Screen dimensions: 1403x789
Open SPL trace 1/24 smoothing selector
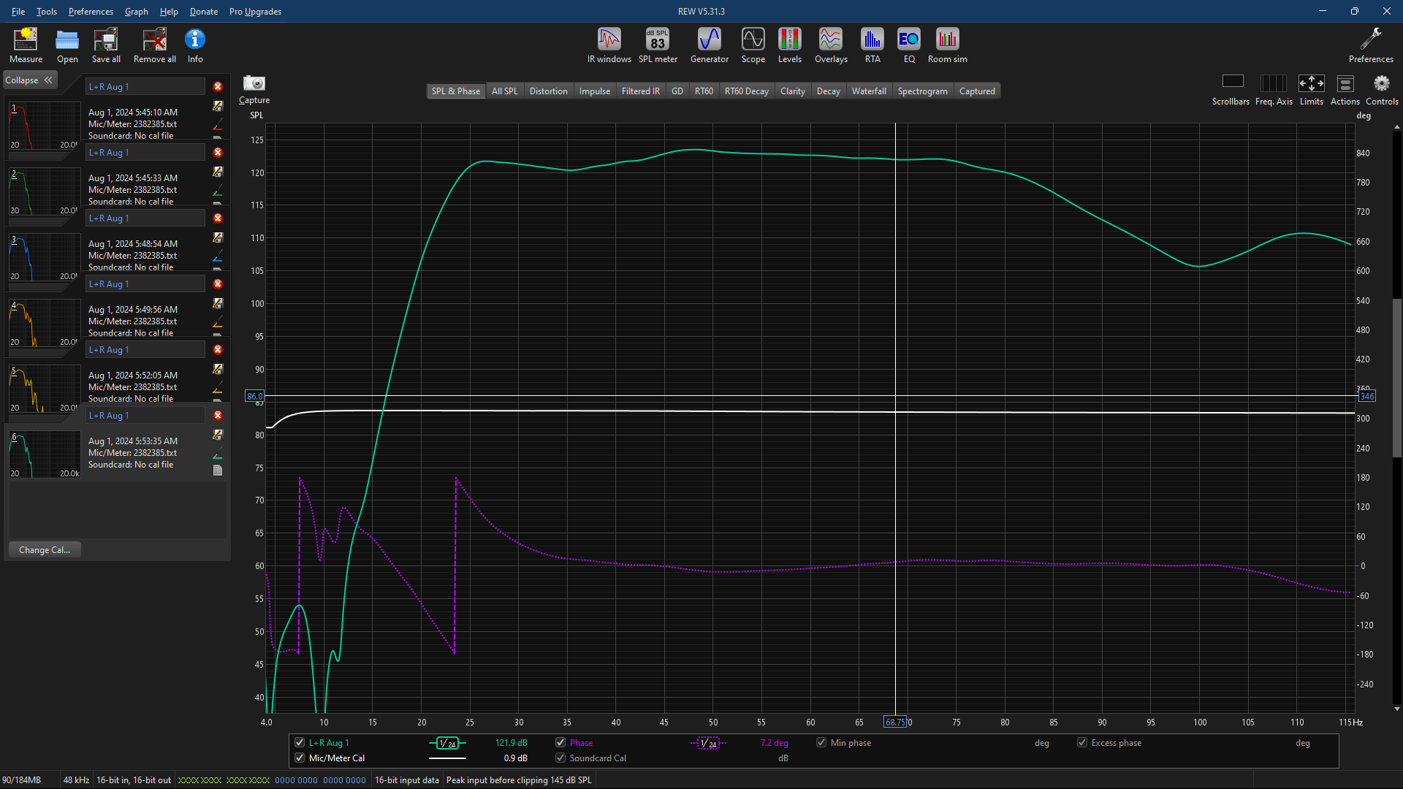pyautogui.click(x=447, y=743)
